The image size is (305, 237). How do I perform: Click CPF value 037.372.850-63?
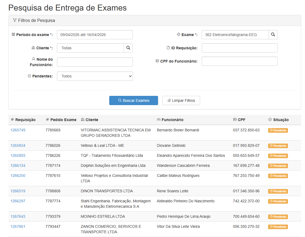coord(246,130)
